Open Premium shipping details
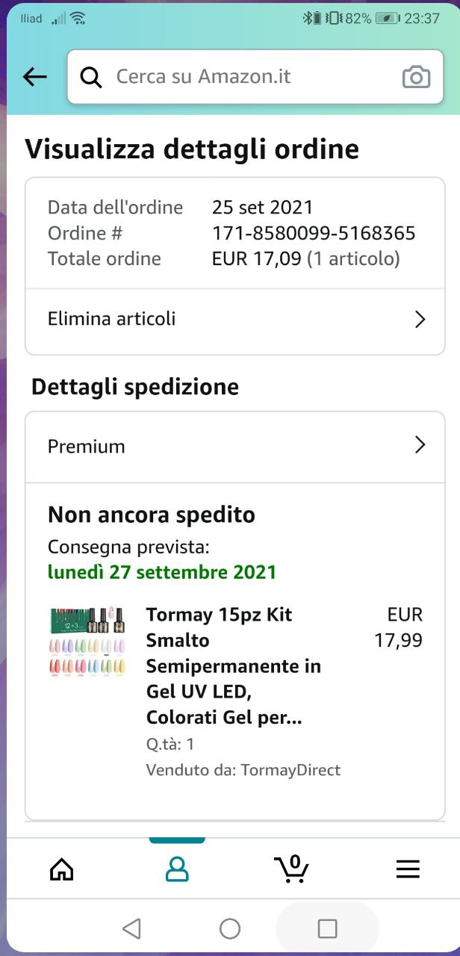Viewport: 460px width, 956px height. [87, 447]
